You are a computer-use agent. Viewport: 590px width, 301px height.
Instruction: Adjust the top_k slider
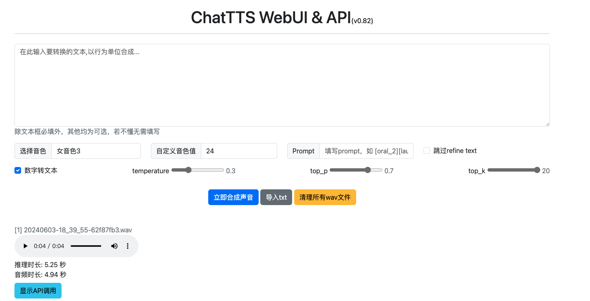point(514,170)
